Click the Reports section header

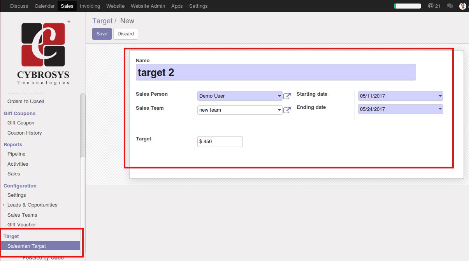[13, 145]
